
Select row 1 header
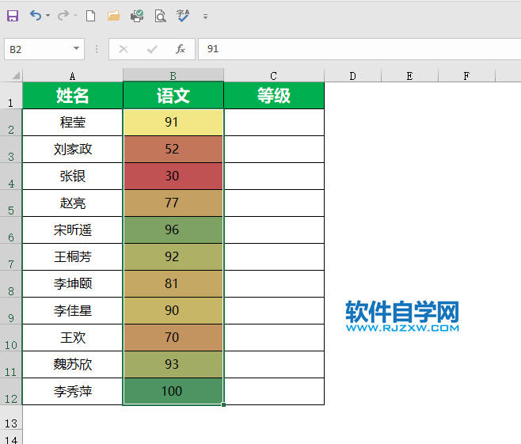tap(11, 95)
